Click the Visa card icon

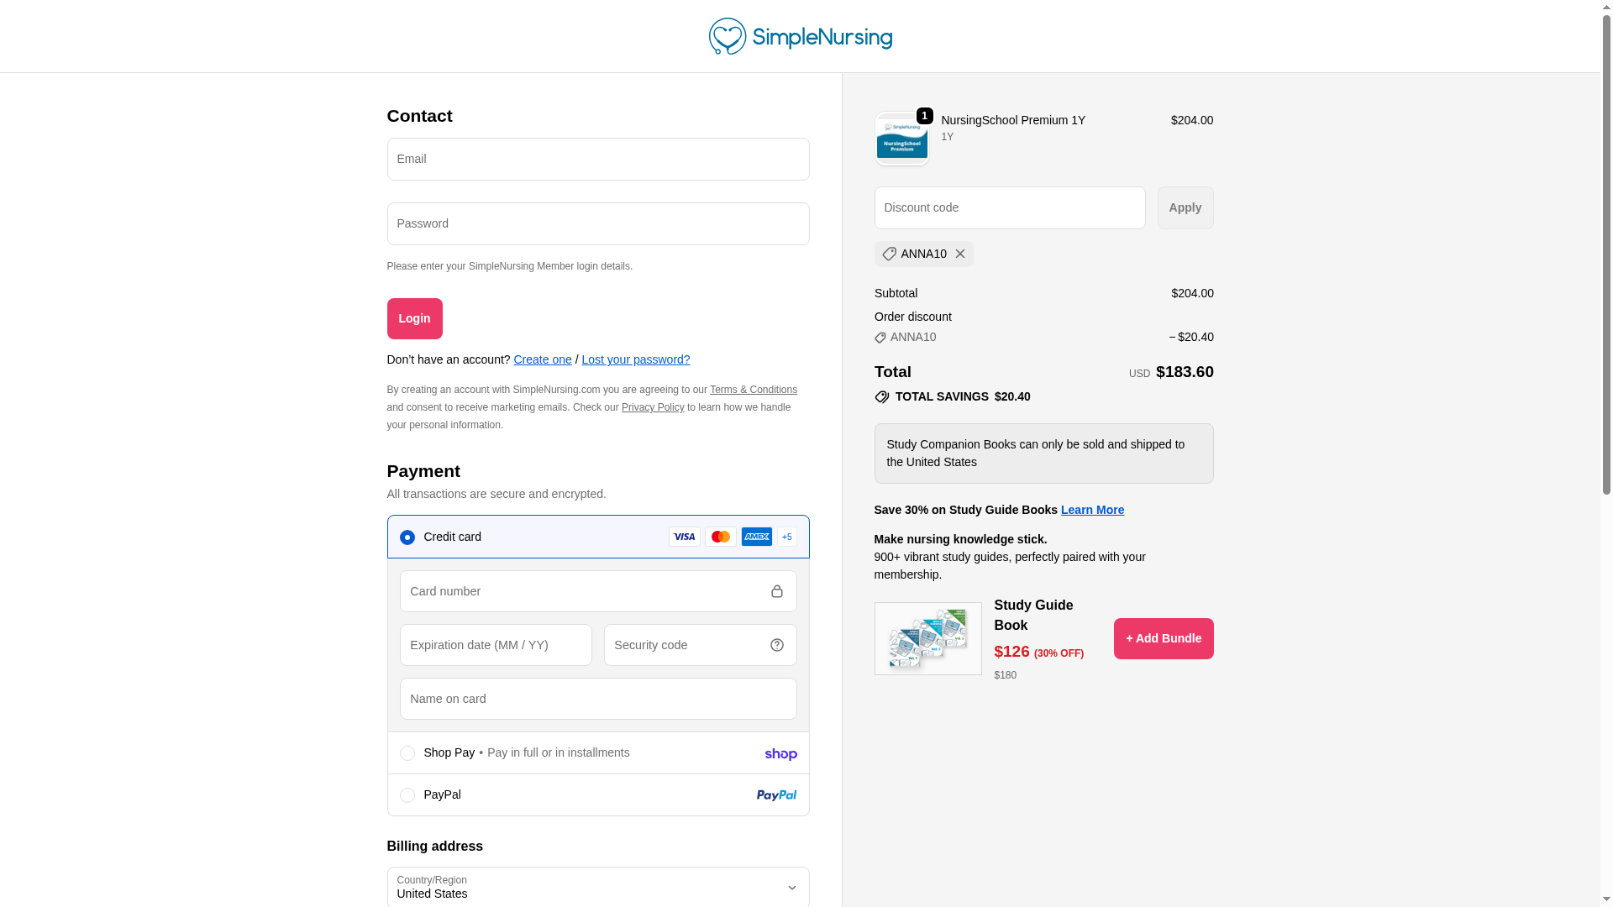click(x=685, y=537)
